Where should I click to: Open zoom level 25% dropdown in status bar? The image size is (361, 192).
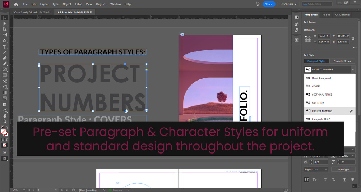(x=24, y=190)
